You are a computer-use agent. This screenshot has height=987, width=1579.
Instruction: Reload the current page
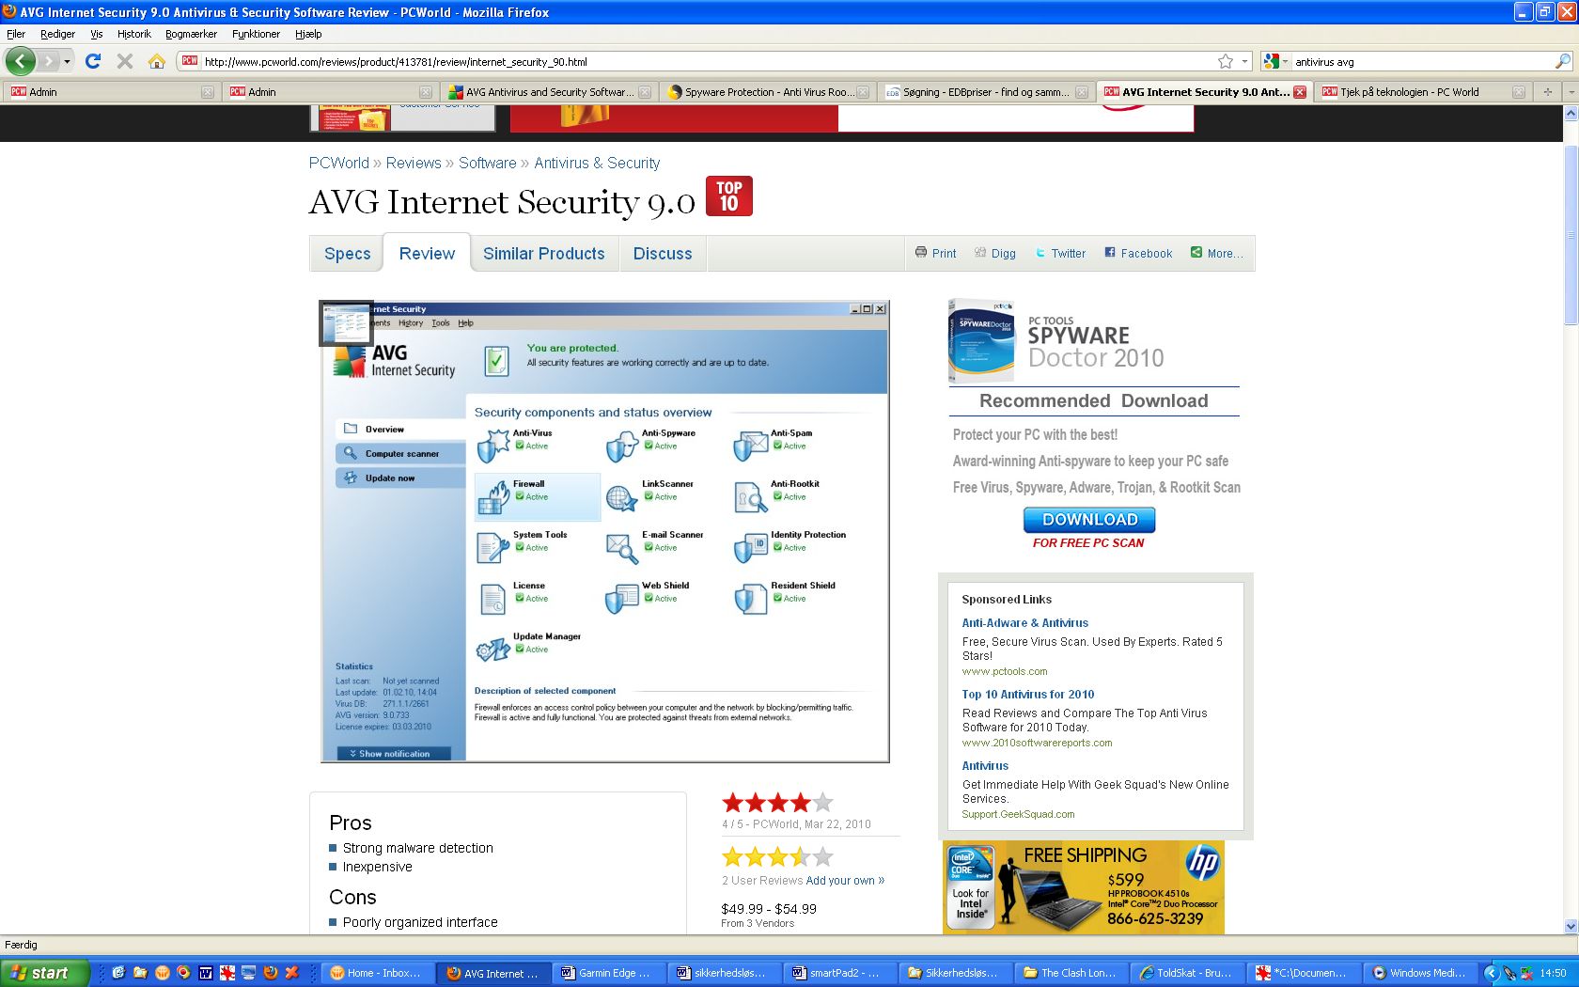(93, 61)
